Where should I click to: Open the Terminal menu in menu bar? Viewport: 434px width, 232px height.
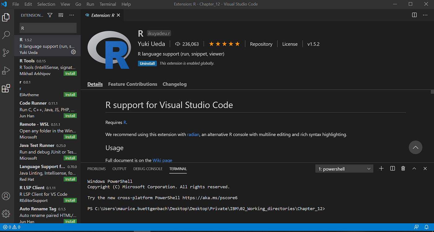tap(108, 4)
